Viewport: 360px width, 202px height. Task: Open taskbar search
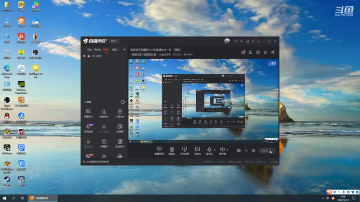coord(13,198)
